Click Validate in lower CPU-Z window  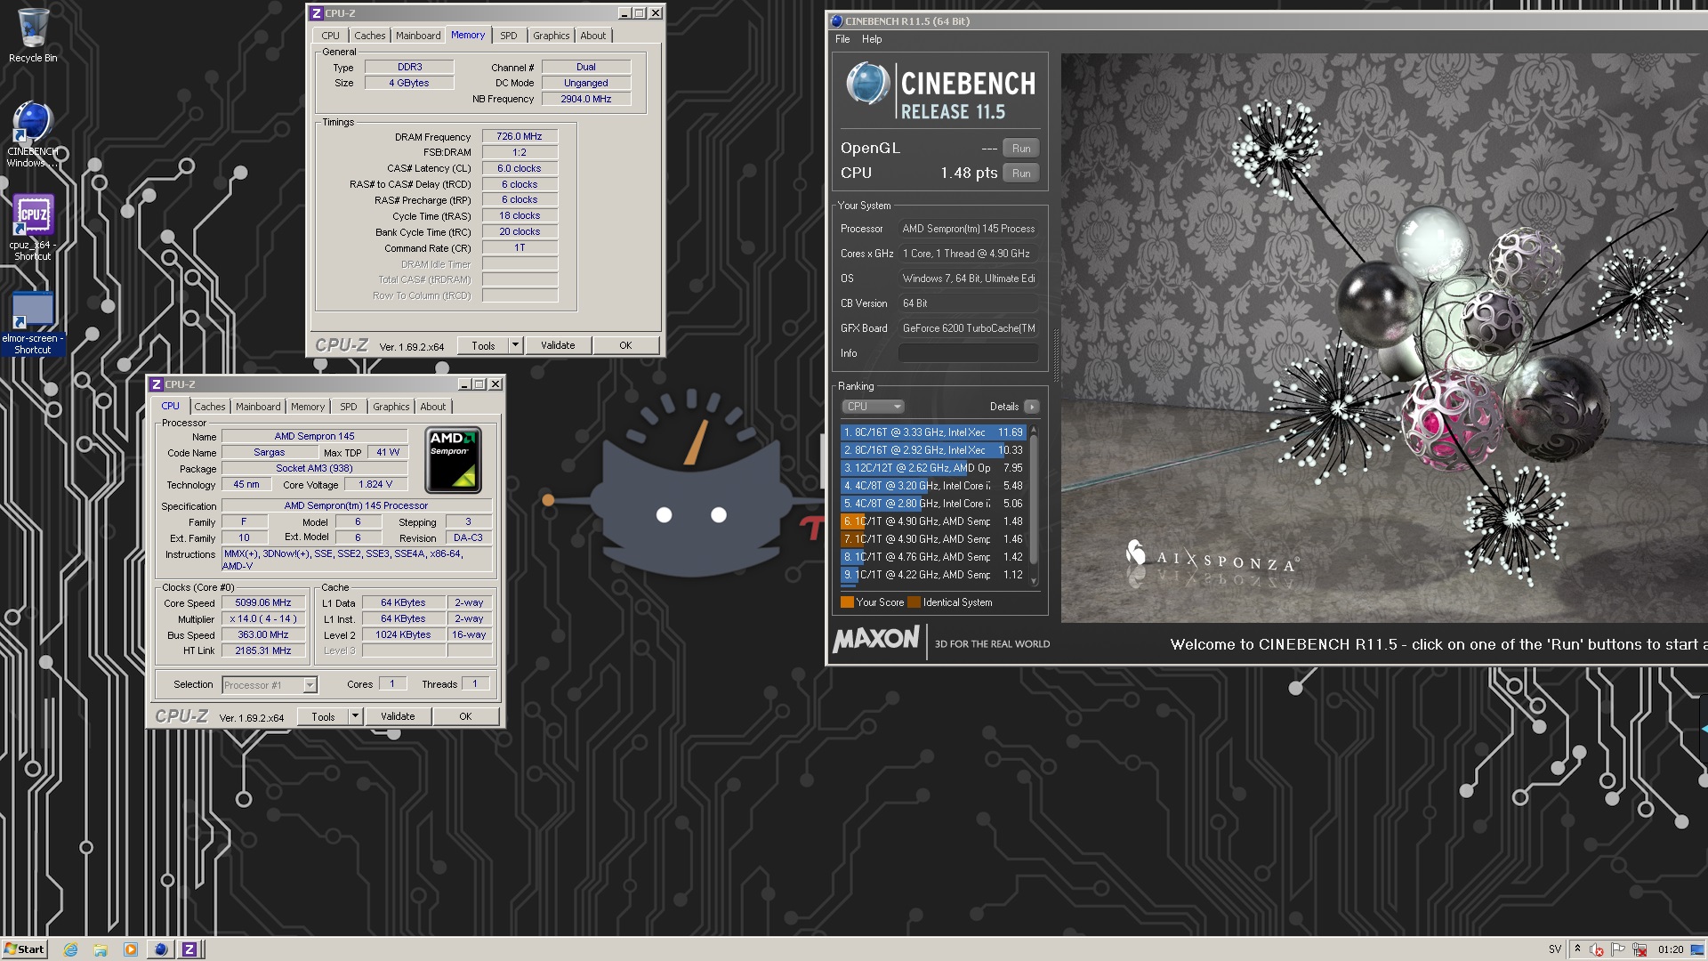398,716
